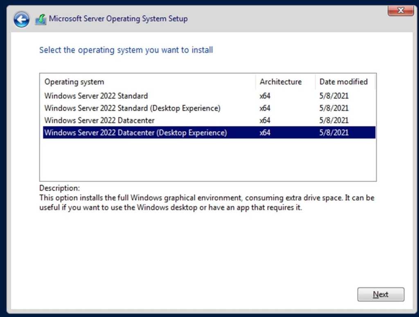Click the divider between Architecture and Date modified headers

point(315,82)
